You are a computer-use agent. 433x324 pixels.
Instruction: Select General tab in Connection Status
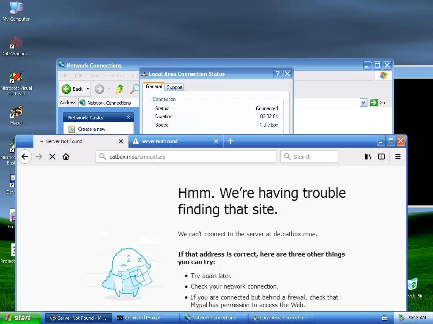click(x=153, y=86)
